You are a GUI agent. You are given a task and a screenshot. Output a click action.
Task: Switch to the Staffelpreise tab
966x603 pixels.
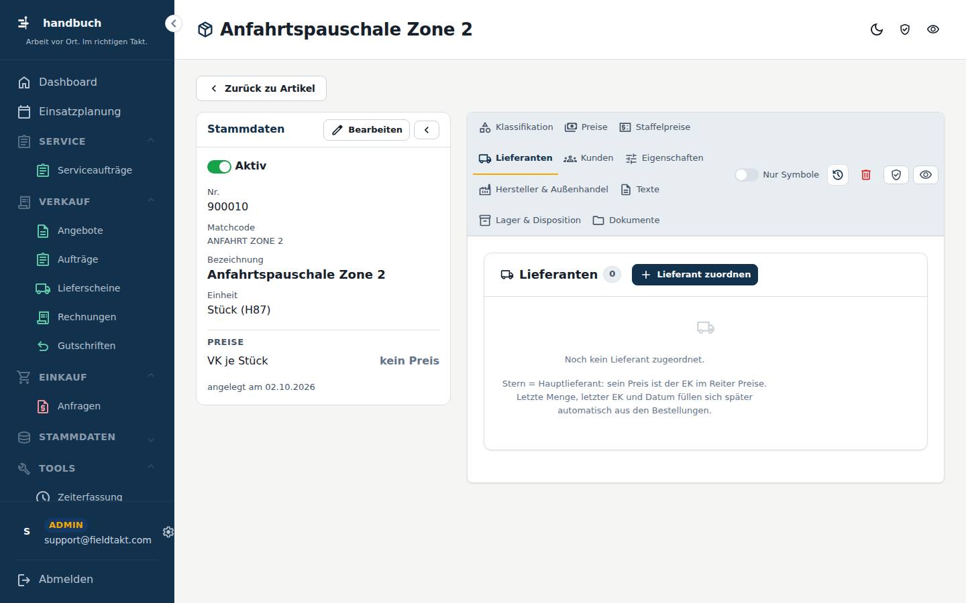tap(654, 127)
